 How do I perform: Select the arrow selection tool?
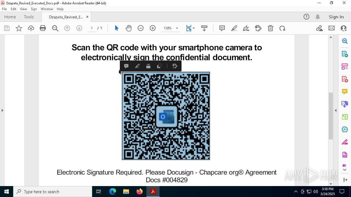click(117, 28)
